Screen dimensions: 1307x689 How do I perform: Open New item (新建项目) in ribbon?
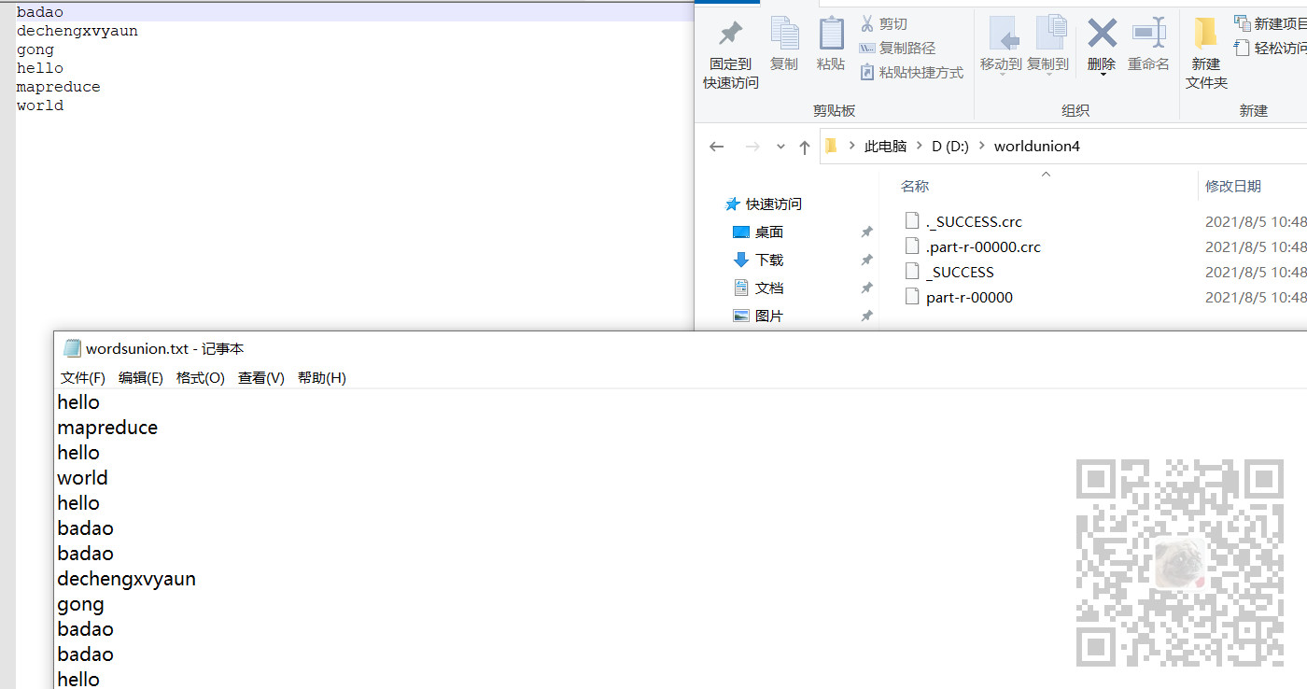pos(1271,23)
